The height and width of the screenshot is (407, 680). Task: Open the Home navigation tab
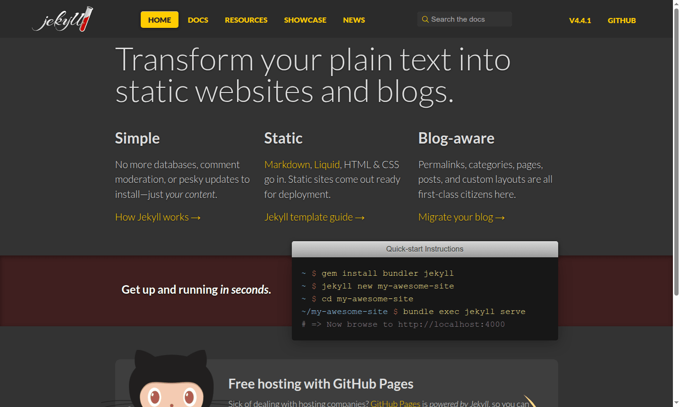(160, 20)
